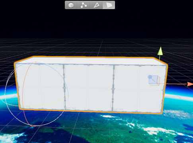193x143 pixels.
Task: Click the blue plane handle square of move gizmo
Action: click(153, 80)
